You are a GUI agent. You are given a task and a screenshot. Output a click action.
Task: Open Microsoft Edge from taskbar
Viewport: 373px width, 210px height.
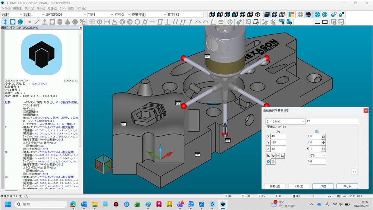[x=73, y=204]
